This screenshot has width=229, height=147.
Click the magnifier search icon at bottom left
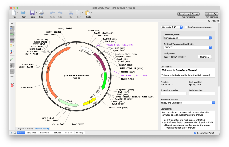point(11,133)
